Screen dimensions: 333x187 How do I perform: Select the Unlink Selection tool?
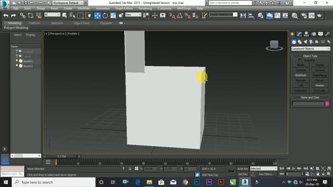(30, 16)
